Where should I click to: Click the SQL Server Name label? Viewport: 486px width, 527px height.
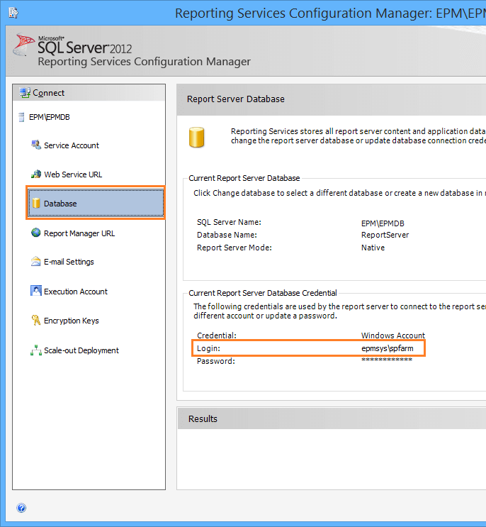229,222
